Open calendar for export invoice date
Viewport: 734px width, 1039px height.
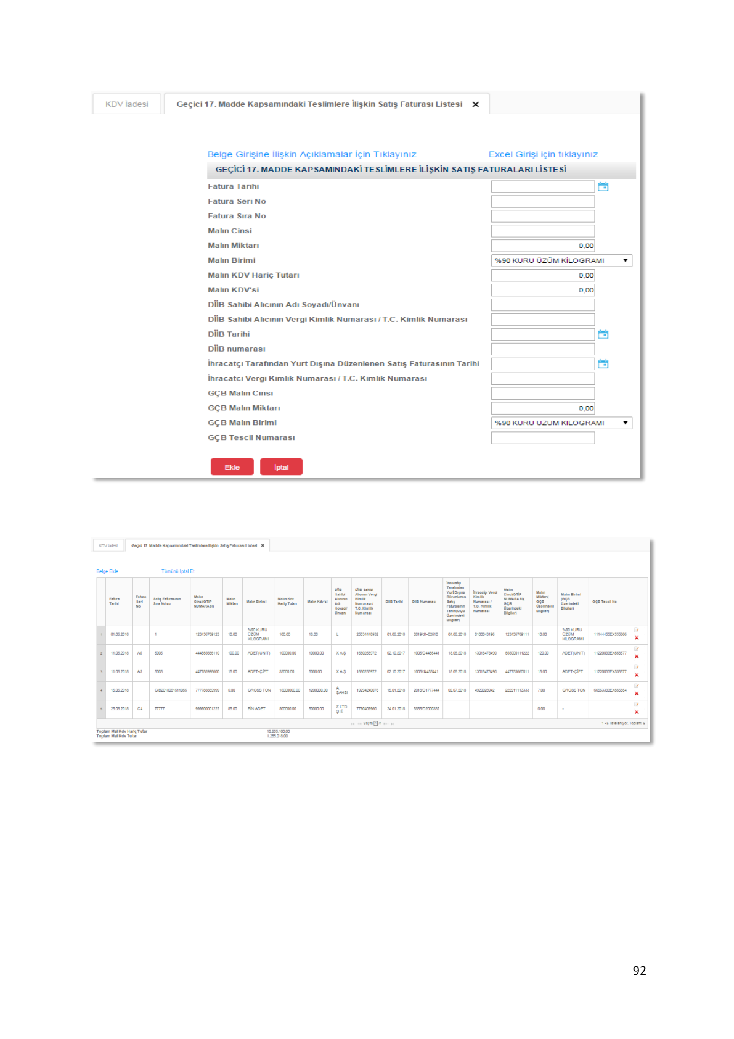603,363
